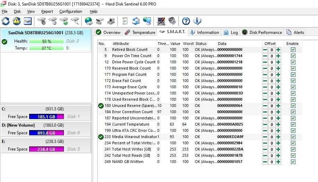
Task: Go to the Alerts tab
Action: (295, 33)
